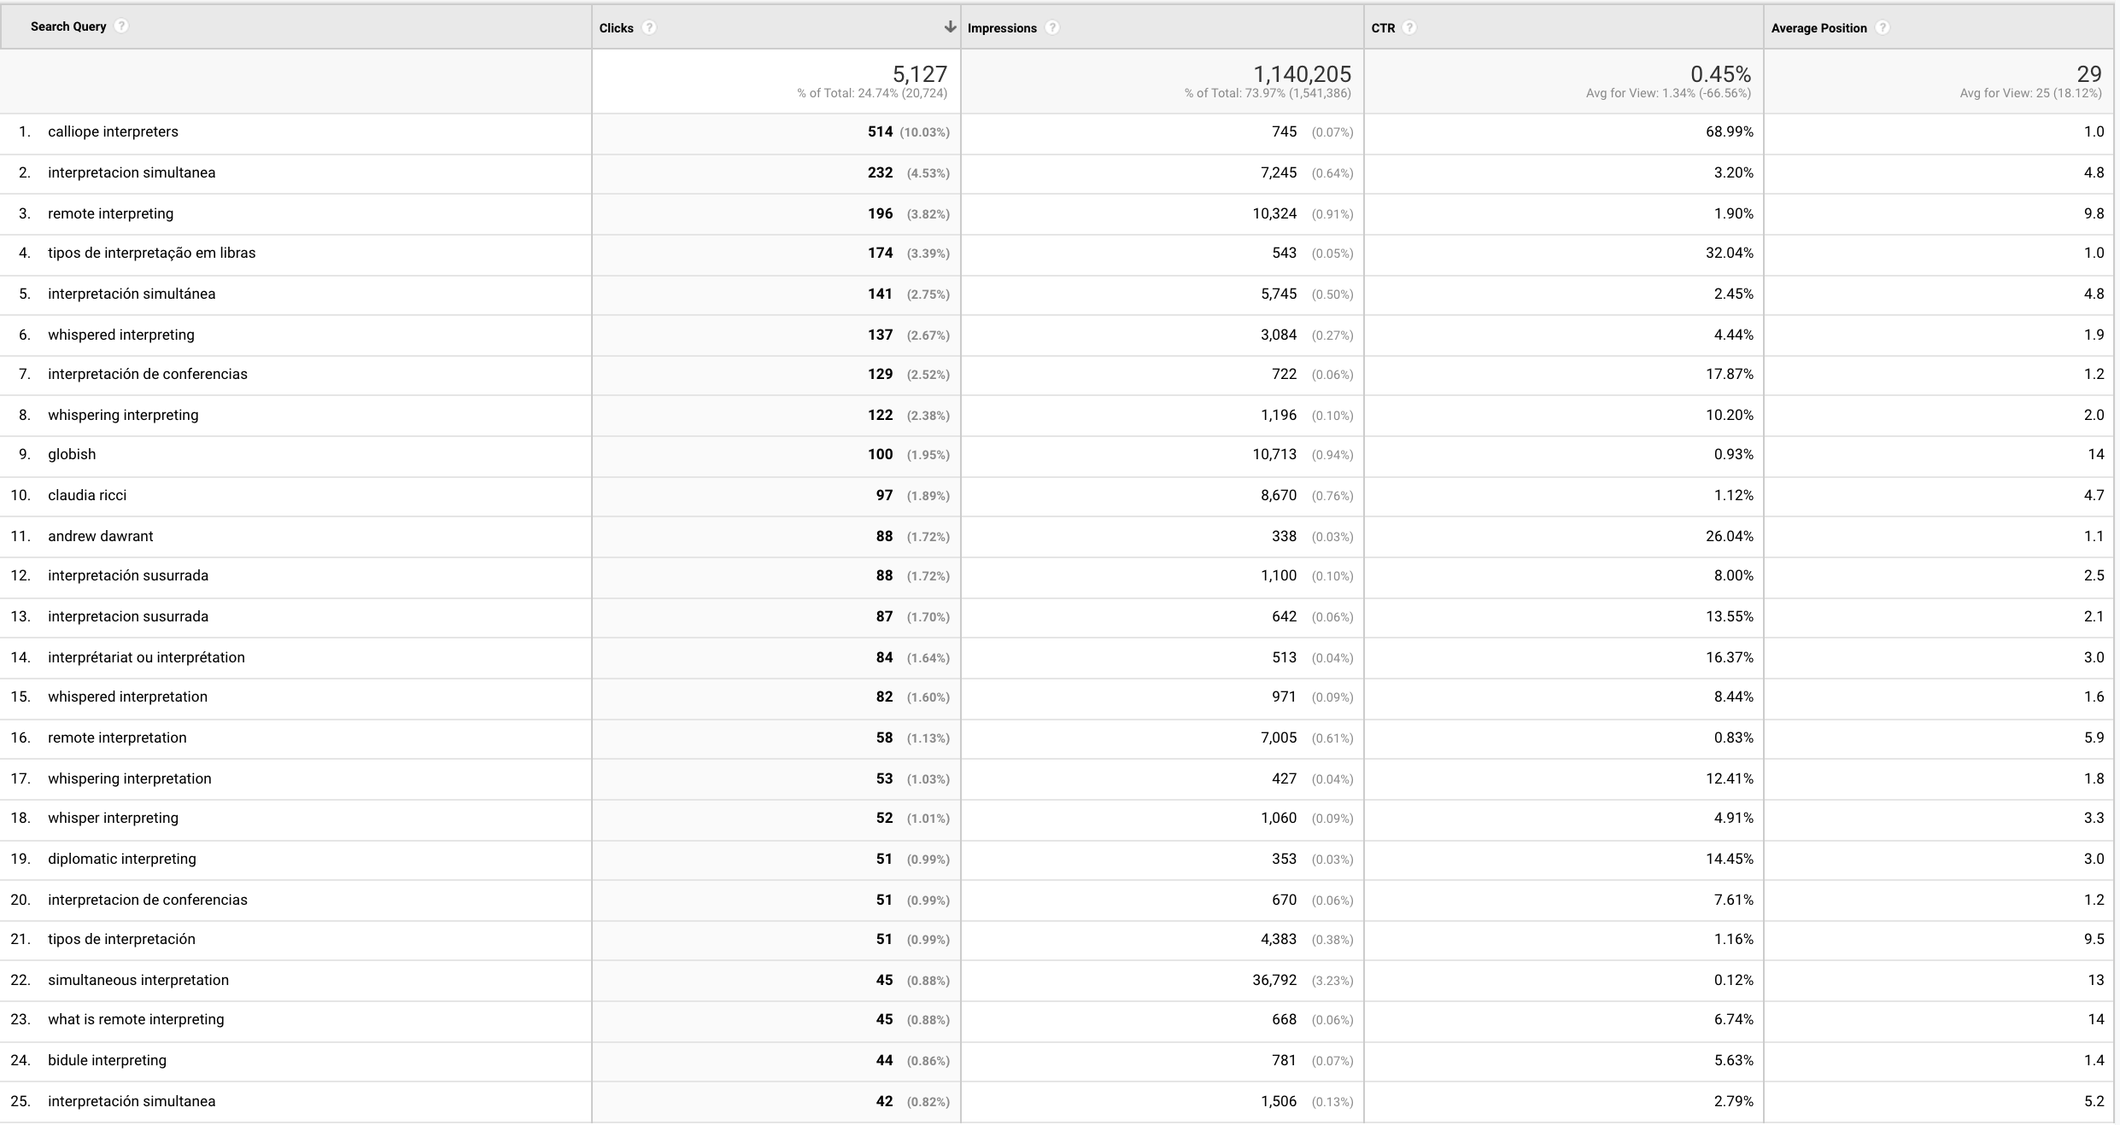Click 'bidule interpreting' query

(107, 1060)
